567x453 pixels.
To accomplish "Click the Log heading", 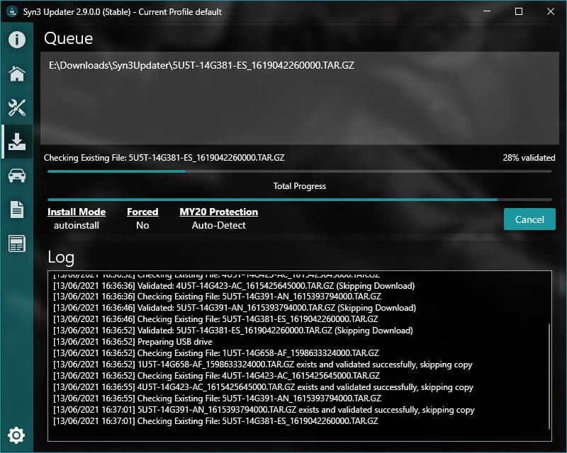I will (x=61, y=258).
